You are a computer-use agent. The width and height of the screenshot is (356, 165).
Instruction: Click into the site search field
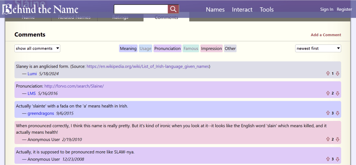(x=141, y=9)
